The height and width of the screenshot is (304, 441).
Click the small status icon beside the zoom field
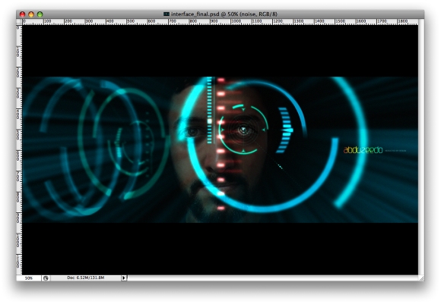coord(46,278)
